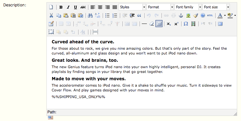Open editor Help icon
241x121 pixels.
pos(203,15)
